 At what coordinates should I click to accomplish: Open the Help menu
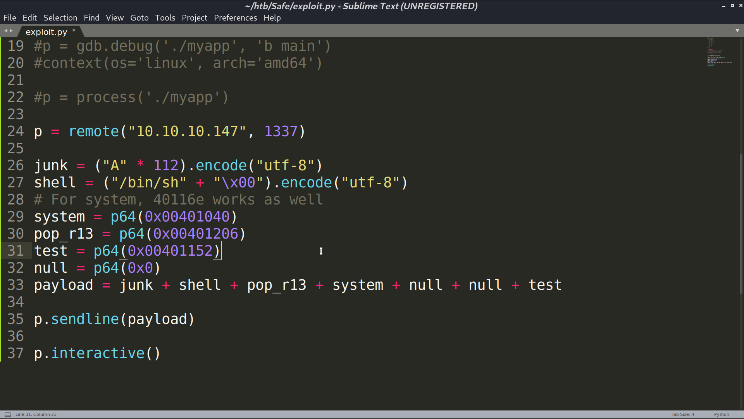272,18
